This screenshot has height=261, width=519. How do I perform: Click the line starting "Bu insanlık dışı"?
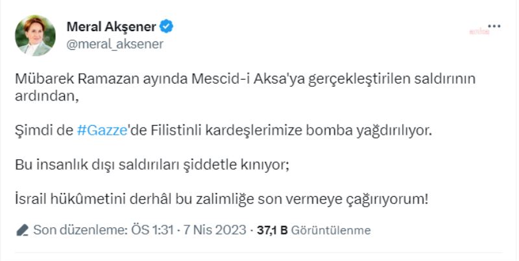point(151,165)
